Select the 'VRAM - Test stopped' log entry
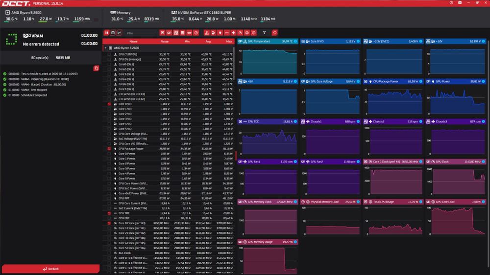This screenshot has width=490, height=275. click(34, 90)
